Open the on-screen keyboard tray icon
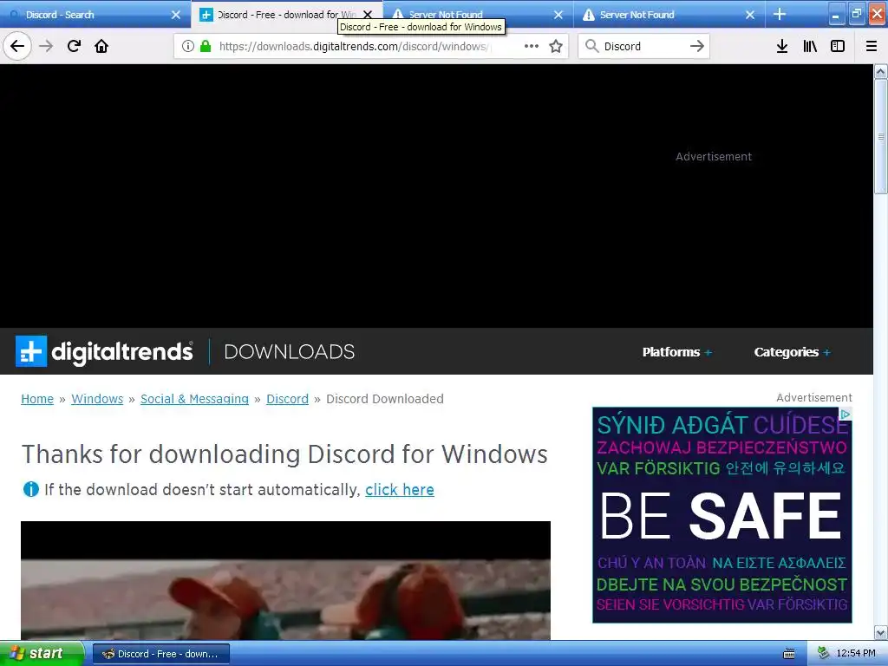 click(x=789, y=654)
